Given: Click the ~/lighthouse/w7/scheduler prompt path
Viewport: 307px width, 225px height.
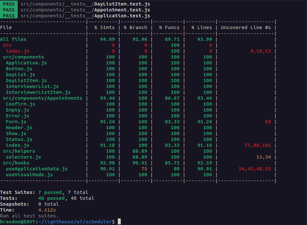Looking at the screenshot, I should [x=75, y=222].
